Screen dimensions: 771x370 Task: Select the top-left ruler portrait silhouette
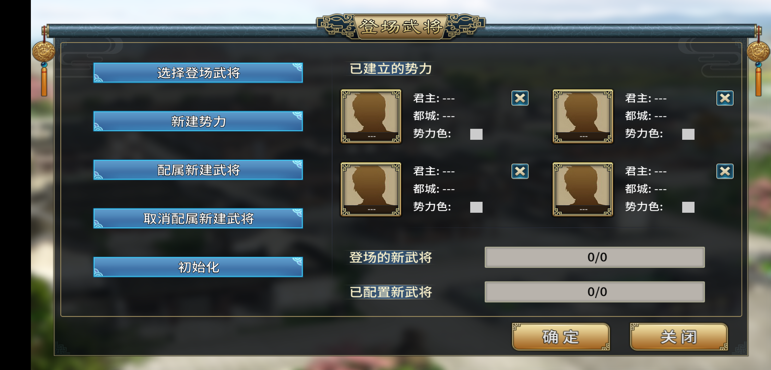[x=371, y=116]
